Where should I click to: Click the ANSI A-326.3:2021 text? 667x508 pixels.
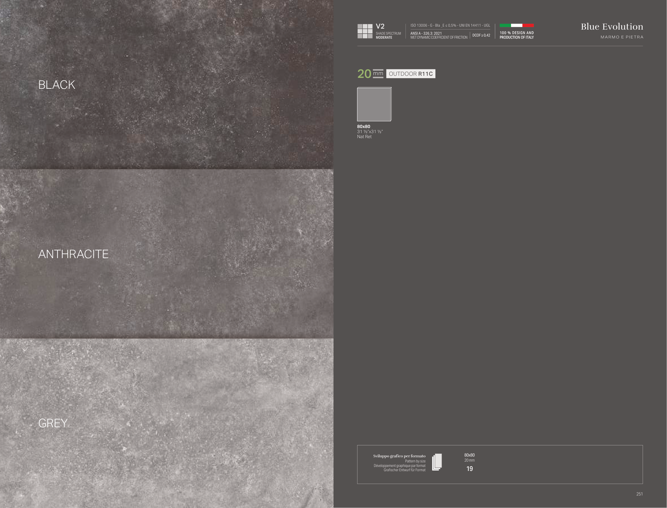[x=426, y=33]
